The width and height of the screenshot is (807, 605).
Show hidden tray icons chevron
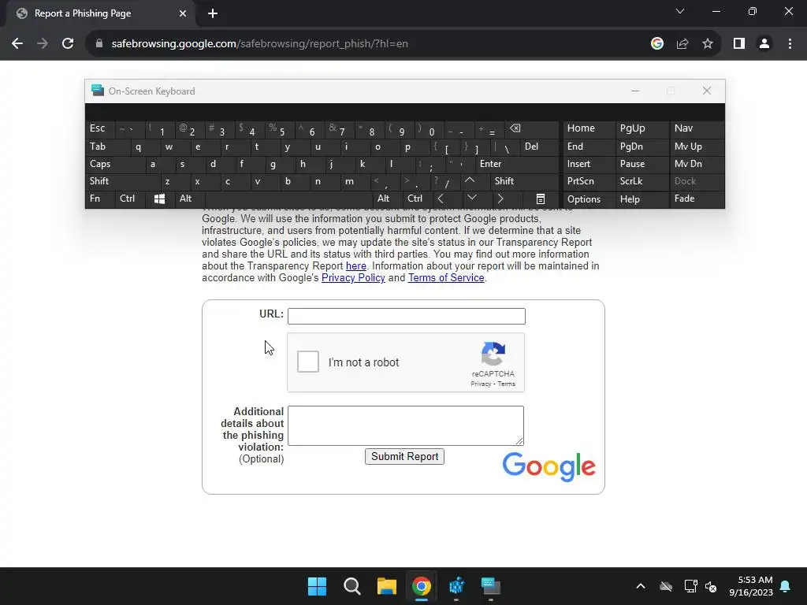(x=640, y=586)
